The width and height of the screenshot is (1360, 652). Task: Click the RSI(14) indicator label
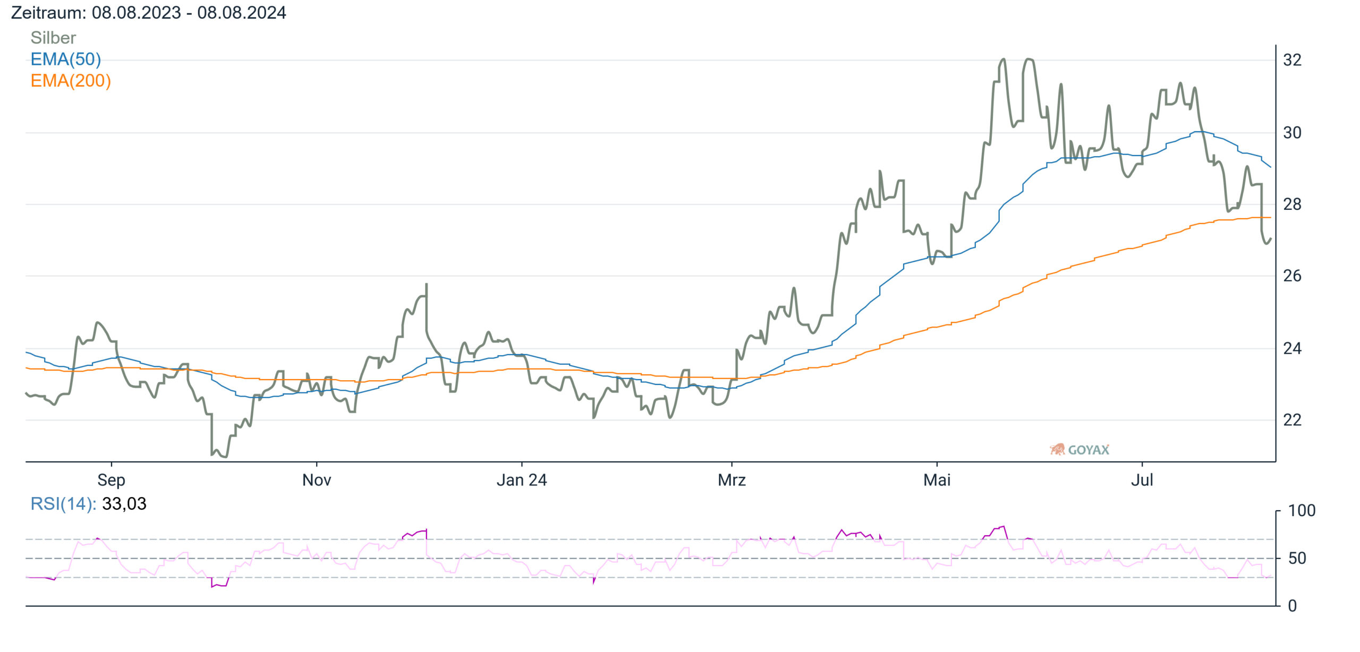(63, 503)
